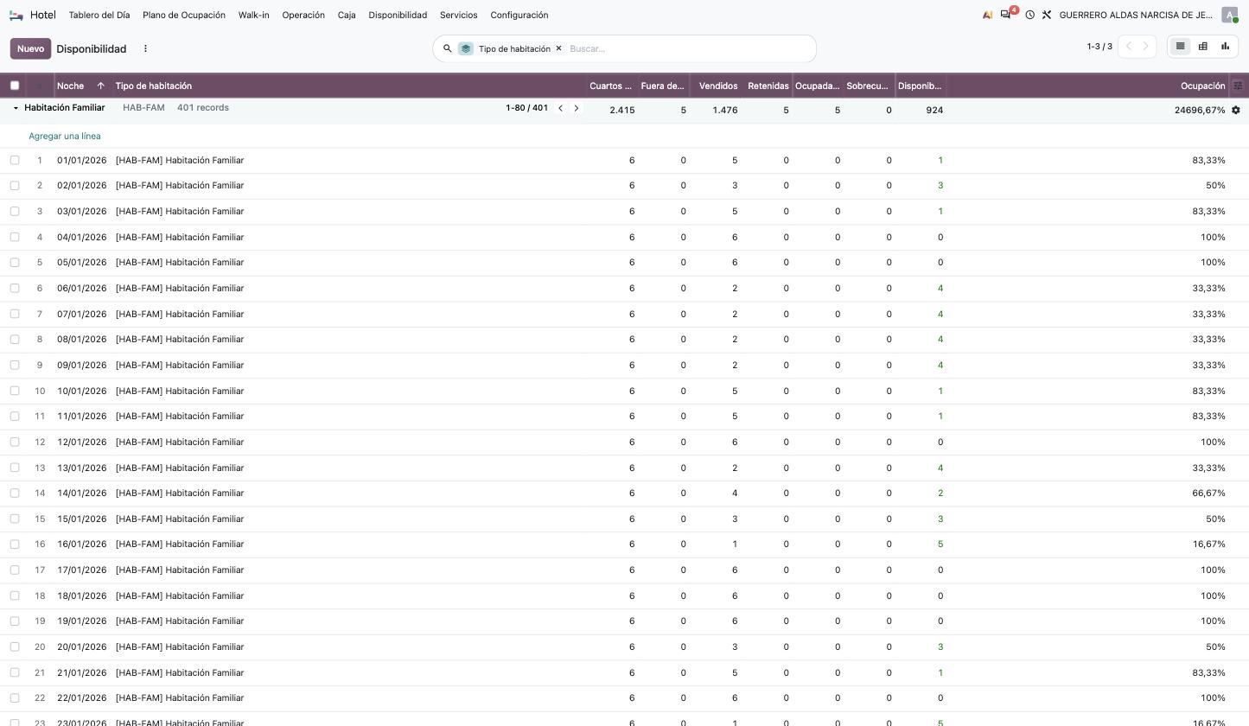
Task: Click the Tipo de habitación group-by icon
Action: (466, 48)
